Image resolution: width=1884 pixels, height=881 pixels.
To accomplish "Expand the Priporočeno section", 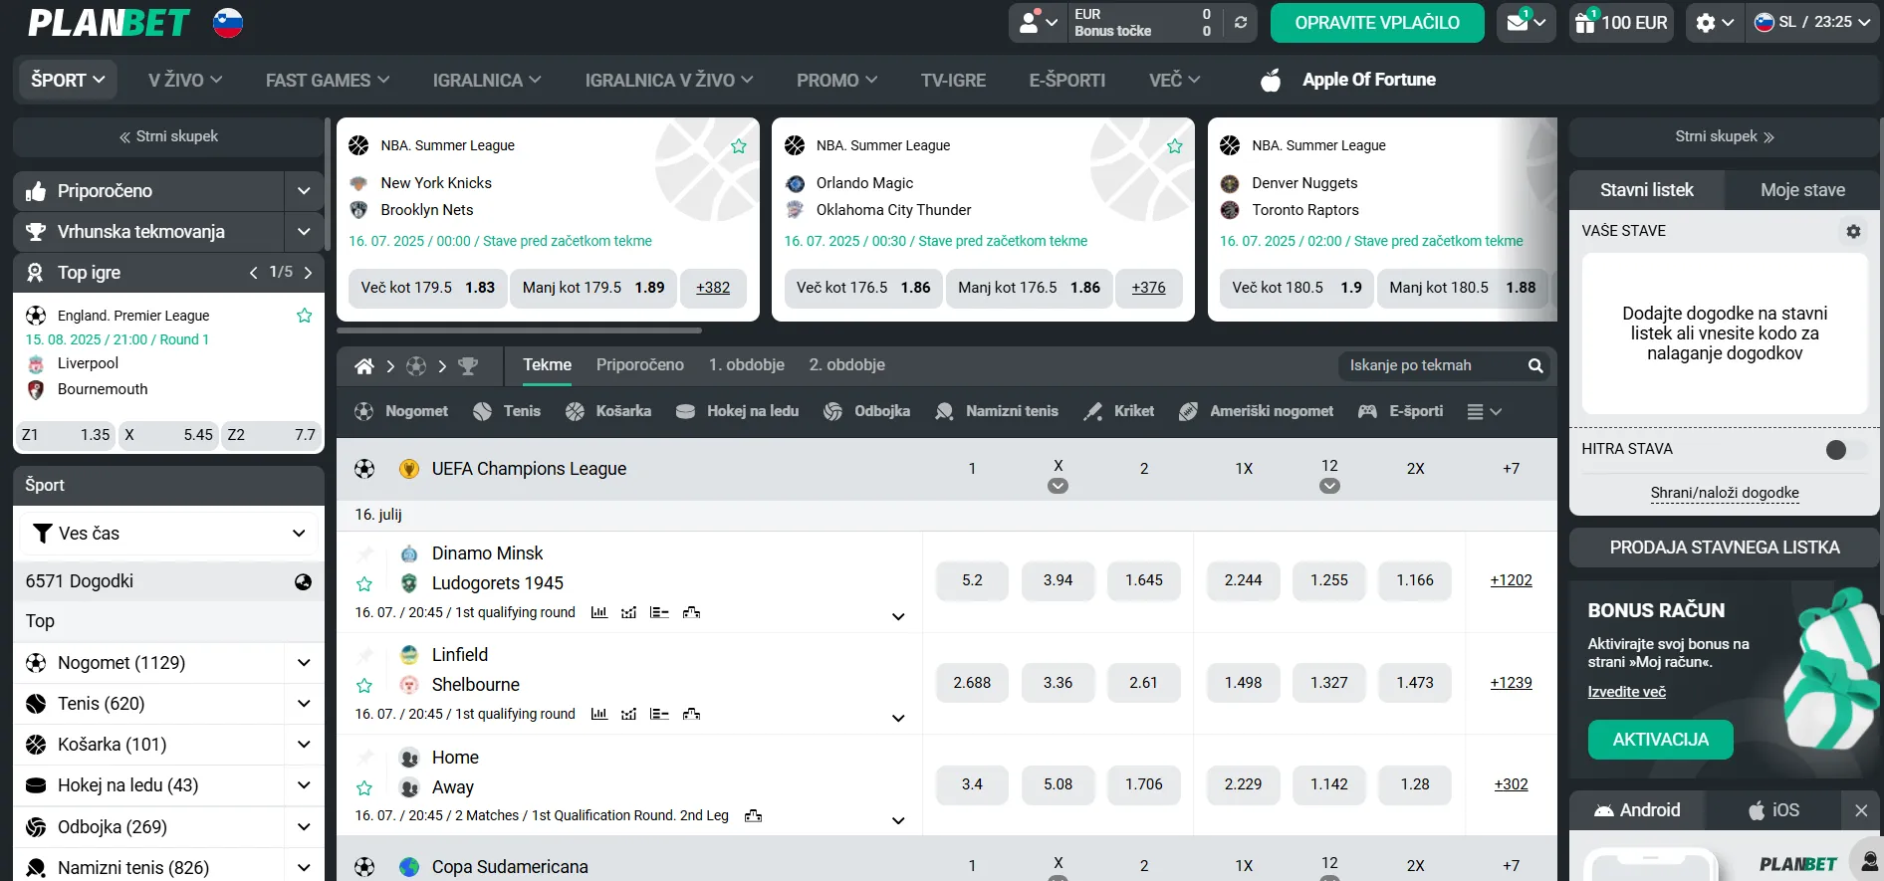I will [x=304, y=191].
